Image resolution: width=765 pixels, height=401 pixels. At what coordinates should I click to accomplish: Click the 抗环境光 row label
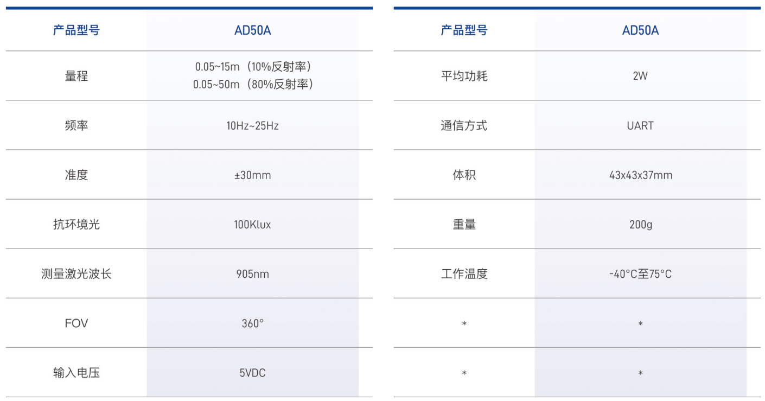[76, 225]
